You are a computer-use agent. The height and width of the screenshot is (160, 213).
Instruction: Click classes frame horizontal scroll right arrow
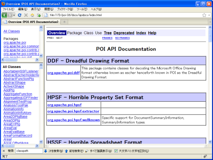[x=37, y=146]
